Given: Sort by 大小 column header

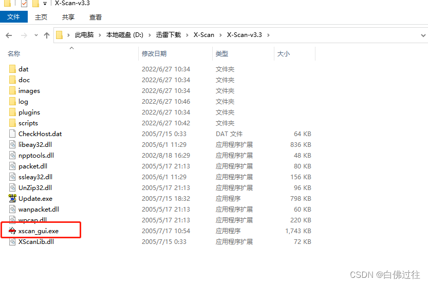Looking at the screenshot, I should click(x=283, y=54).
